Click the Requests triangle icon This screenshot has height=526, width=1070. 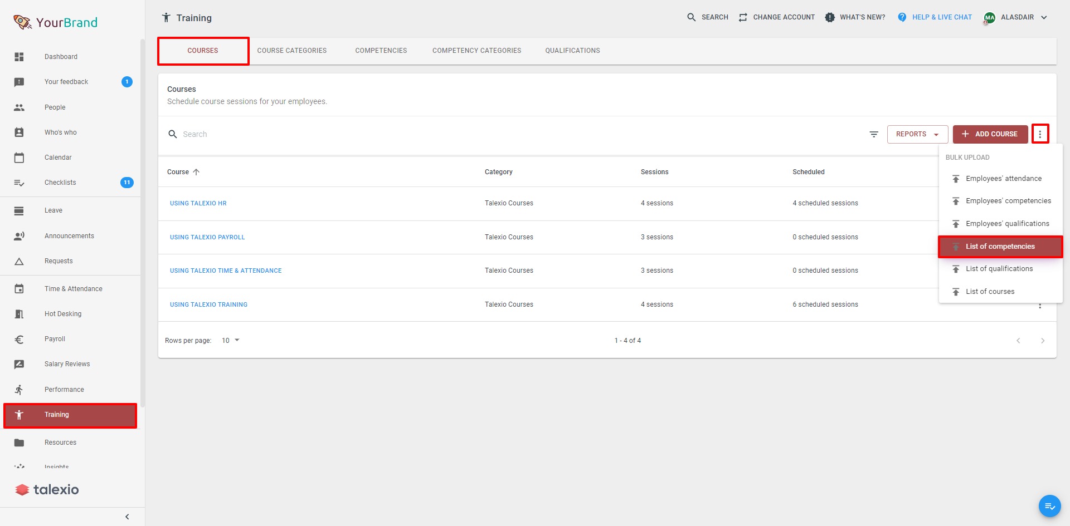(19, 261)
